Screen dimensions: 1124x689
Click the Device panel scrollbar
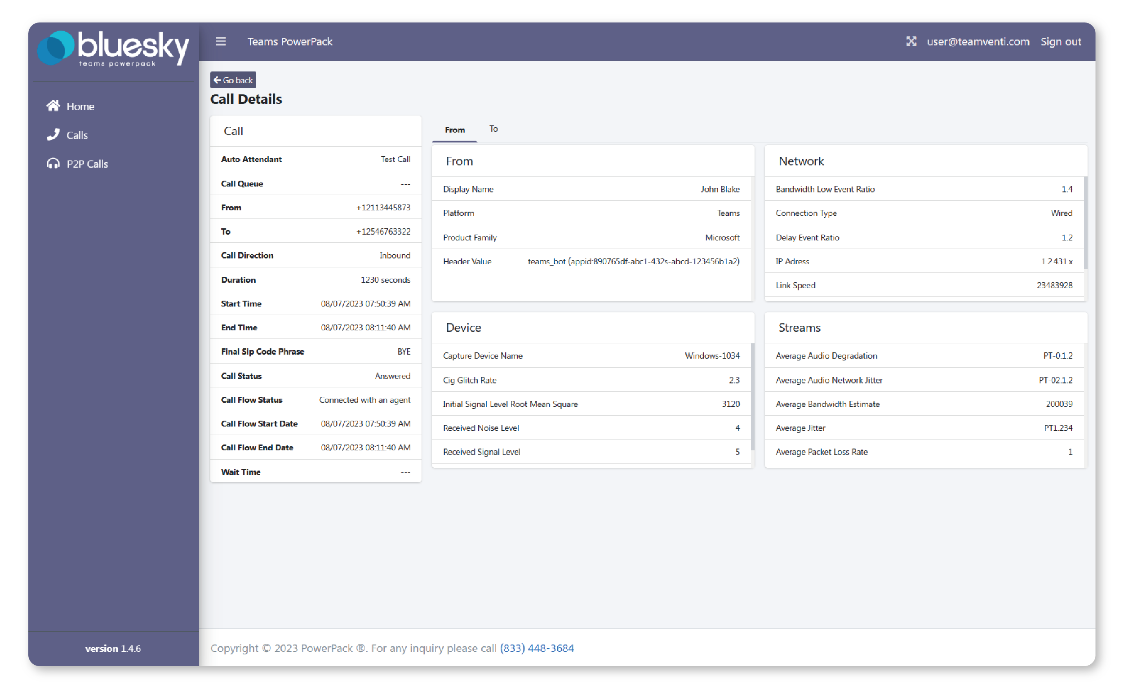point(752,397)
